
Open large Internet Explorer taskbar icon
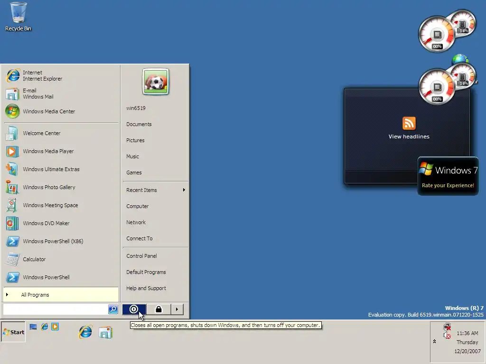(x=85, y=332)
